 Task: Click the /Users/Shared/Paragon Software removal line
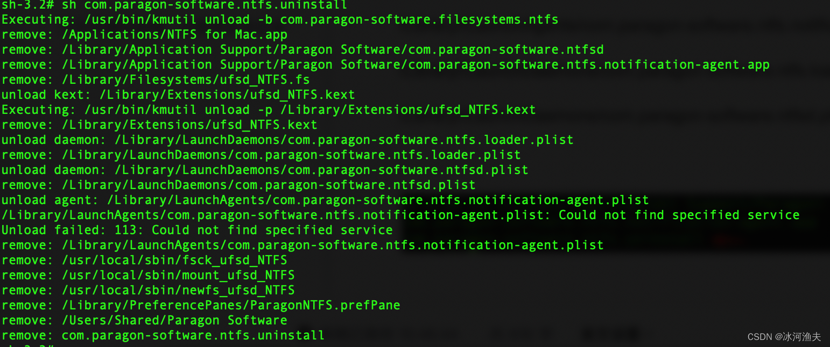pyautogui.click(x=144, y=321)
